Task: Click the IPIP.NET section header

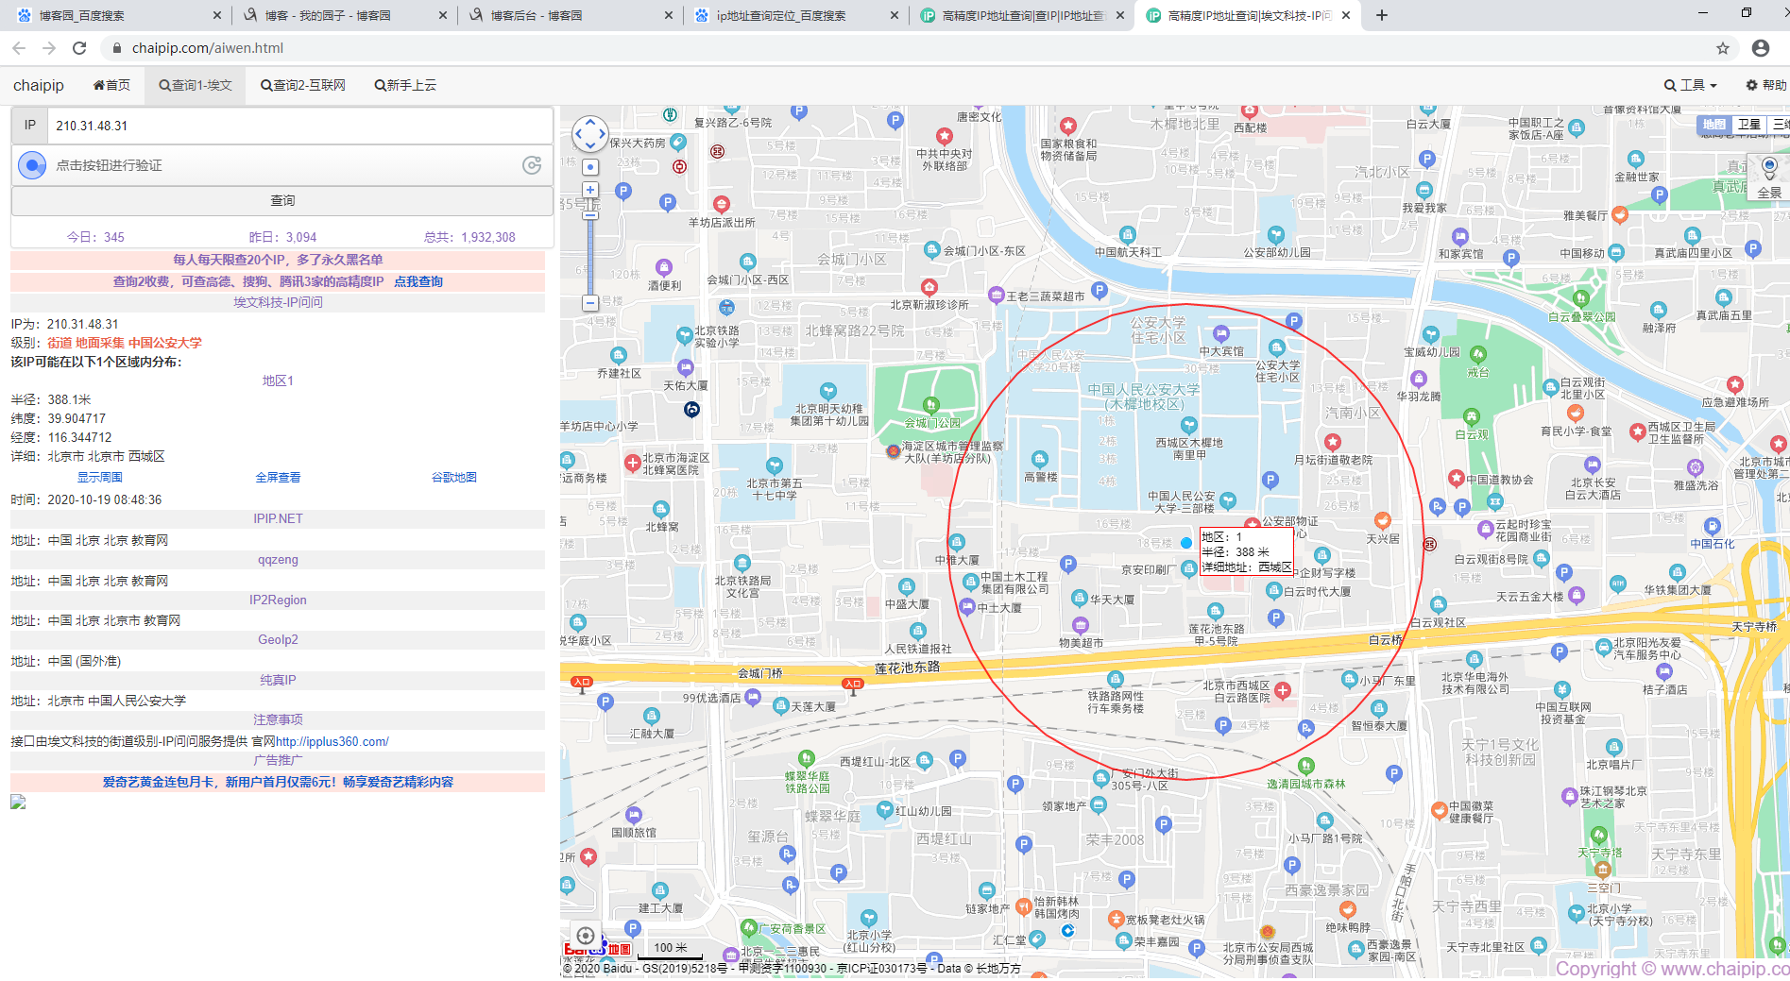Action: point(278,518)
